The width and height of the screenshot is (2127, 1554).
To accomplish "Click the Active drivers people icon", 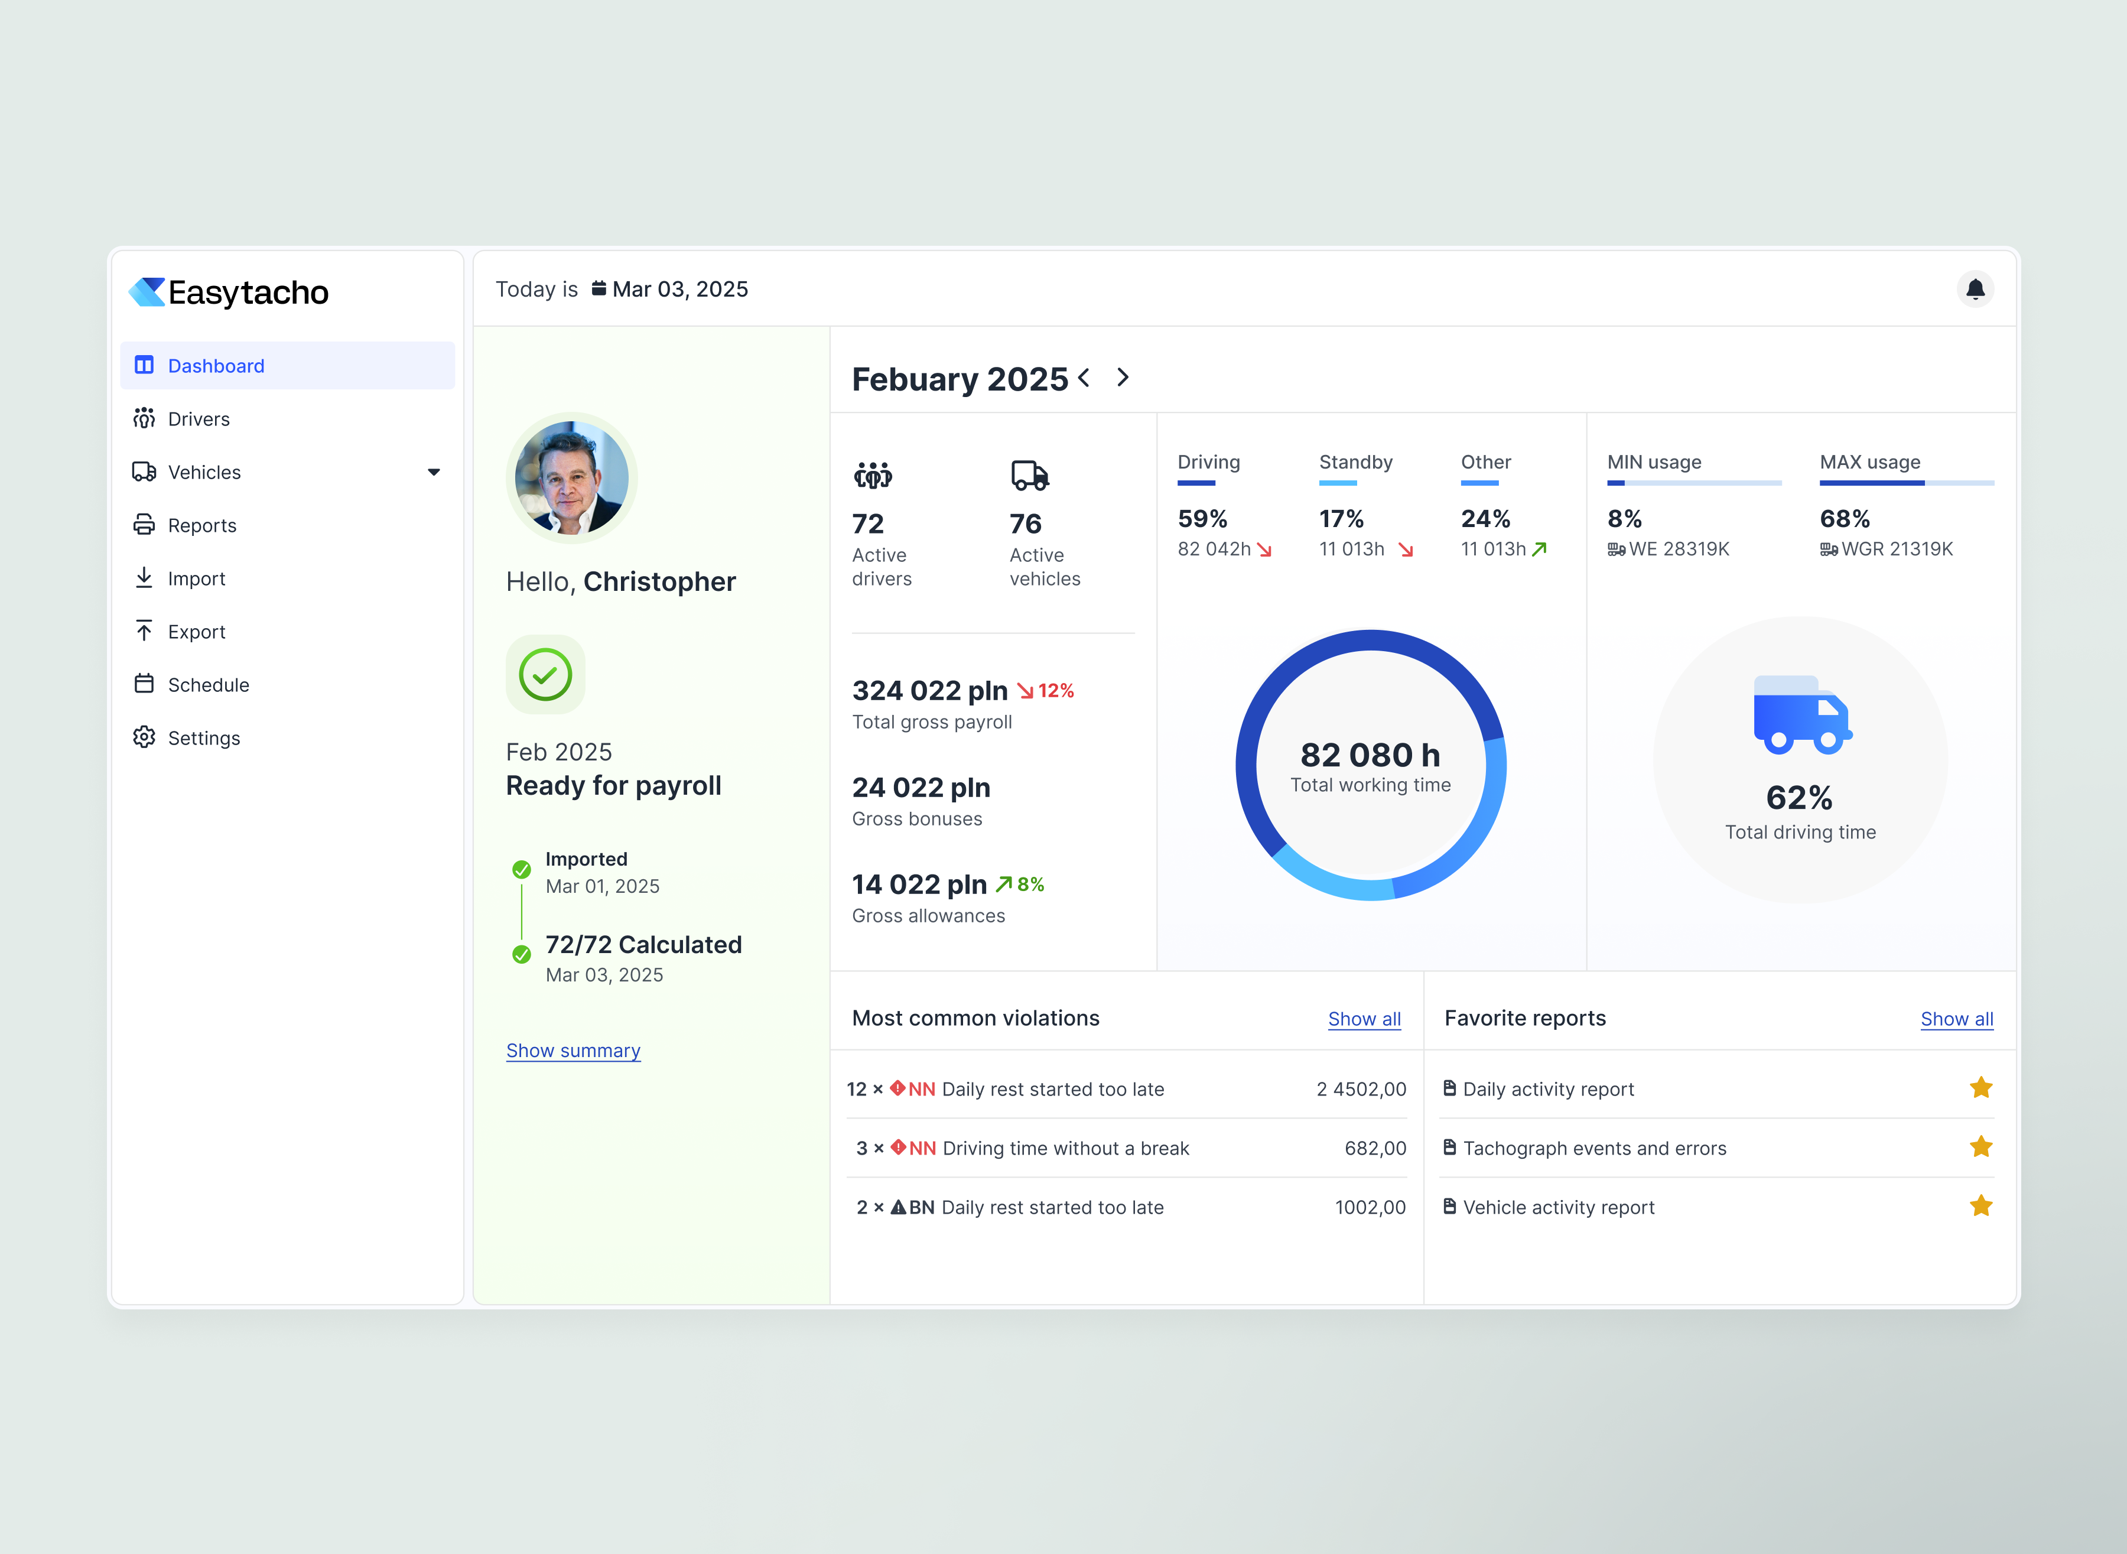I will (x=873, y=475).
